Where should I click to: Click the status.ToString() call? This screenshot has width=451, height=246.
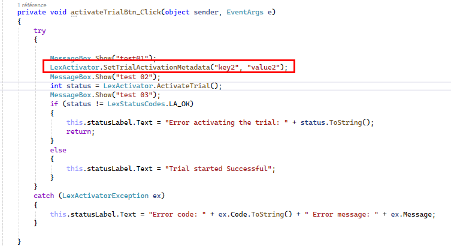click(x=335, y=123)
